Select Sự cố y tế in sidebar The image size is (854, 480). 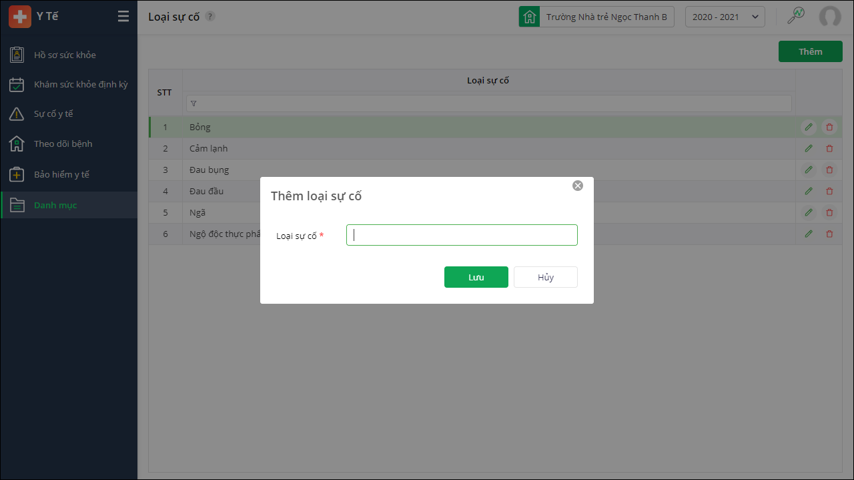[53, 114]
